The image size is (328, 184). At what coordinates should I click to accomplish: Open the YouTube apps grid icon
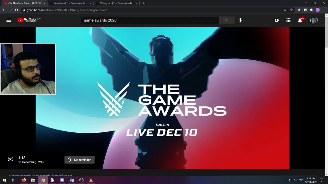(x=289, y=20)
